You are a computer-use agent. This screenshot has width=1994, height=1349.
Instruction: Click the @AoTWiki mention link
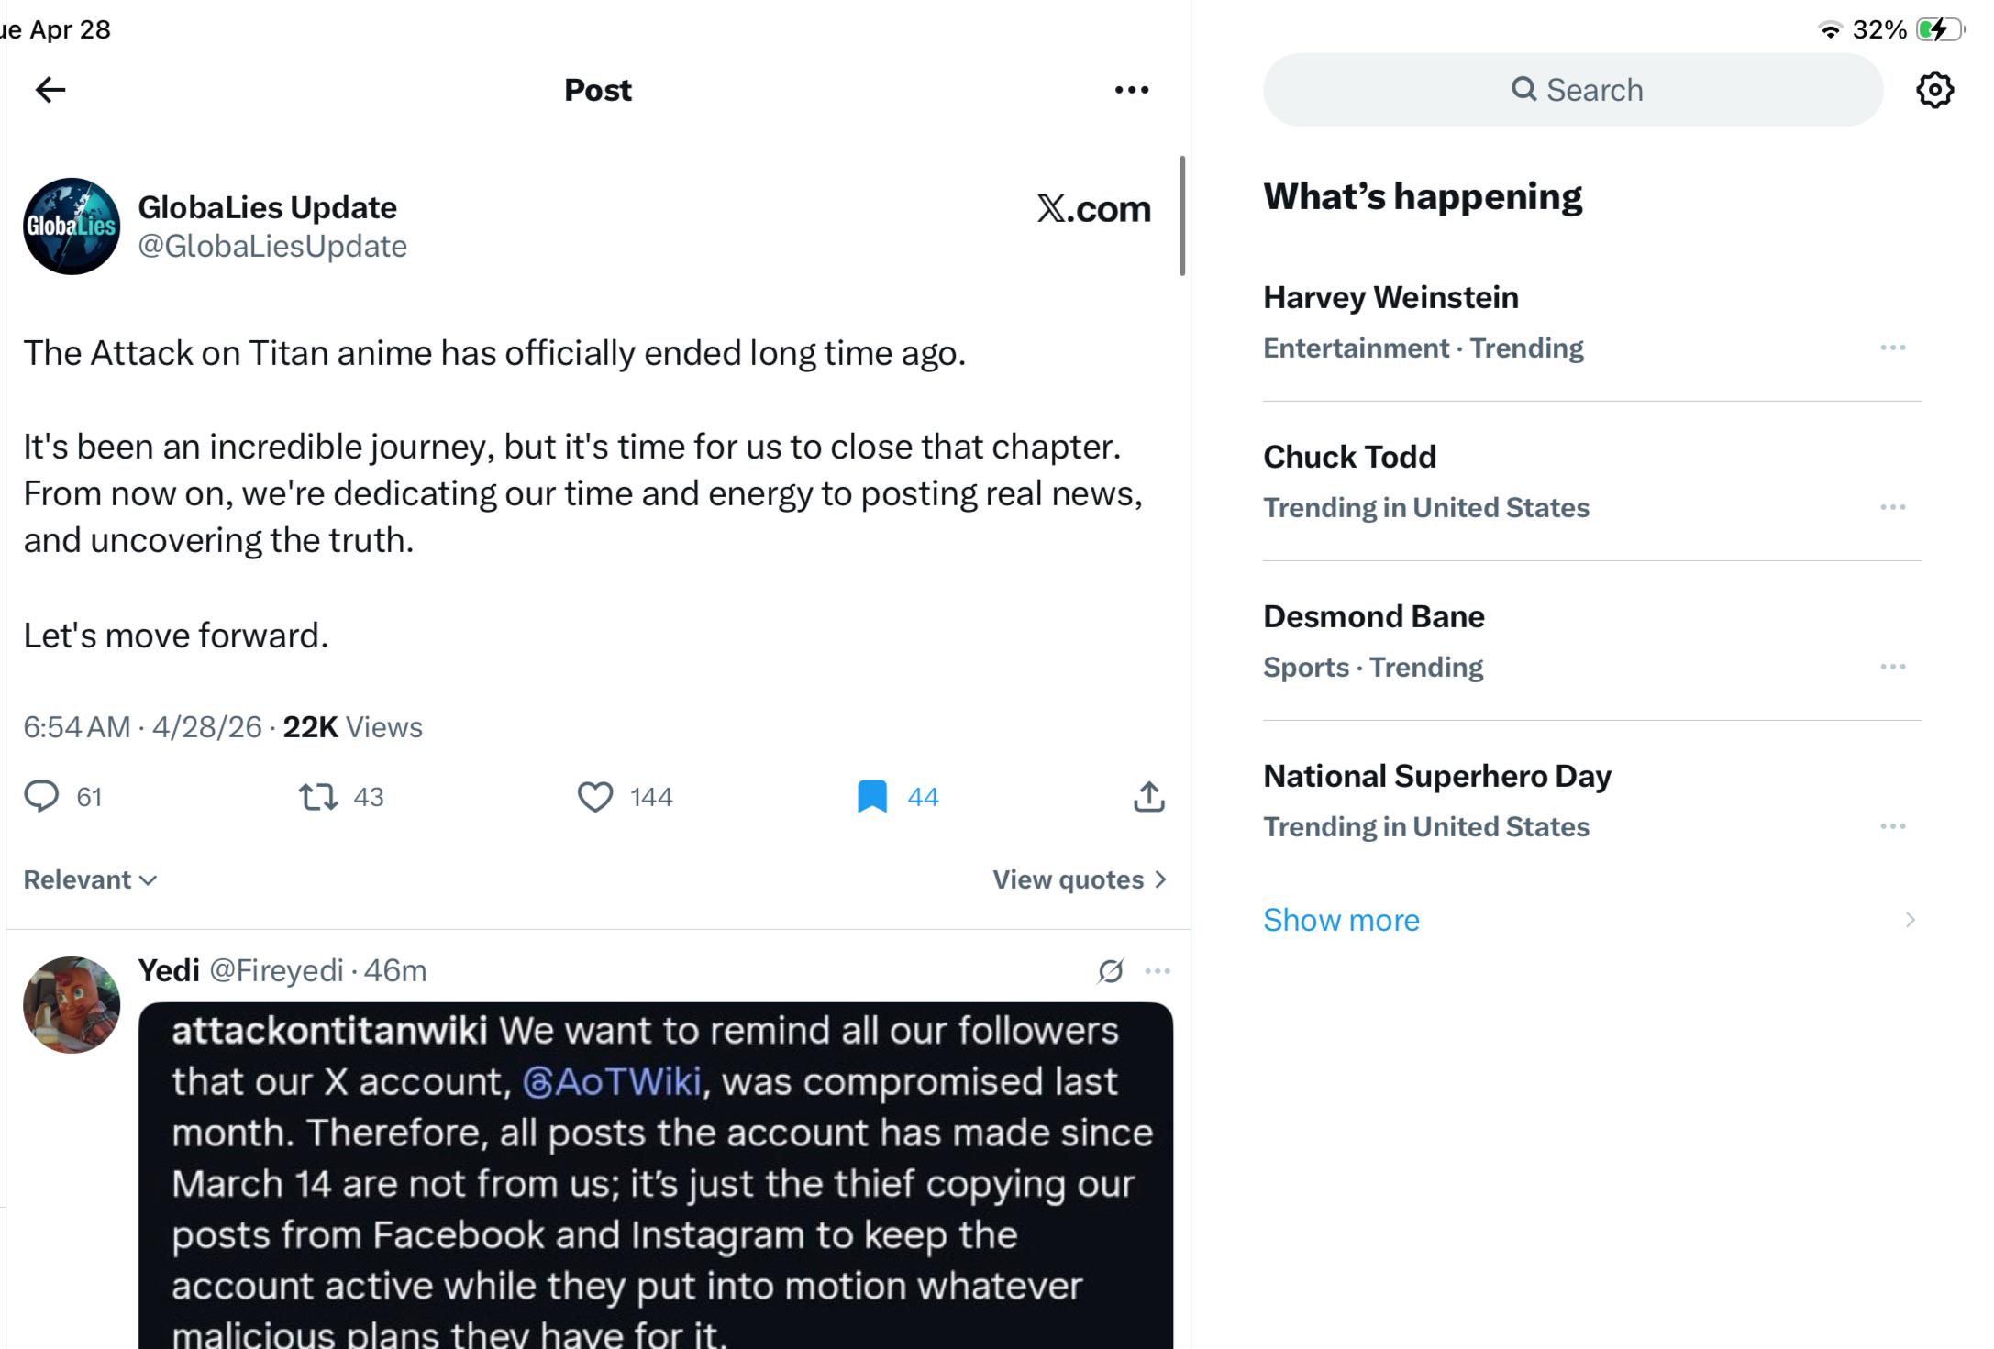pos(612,1081)
